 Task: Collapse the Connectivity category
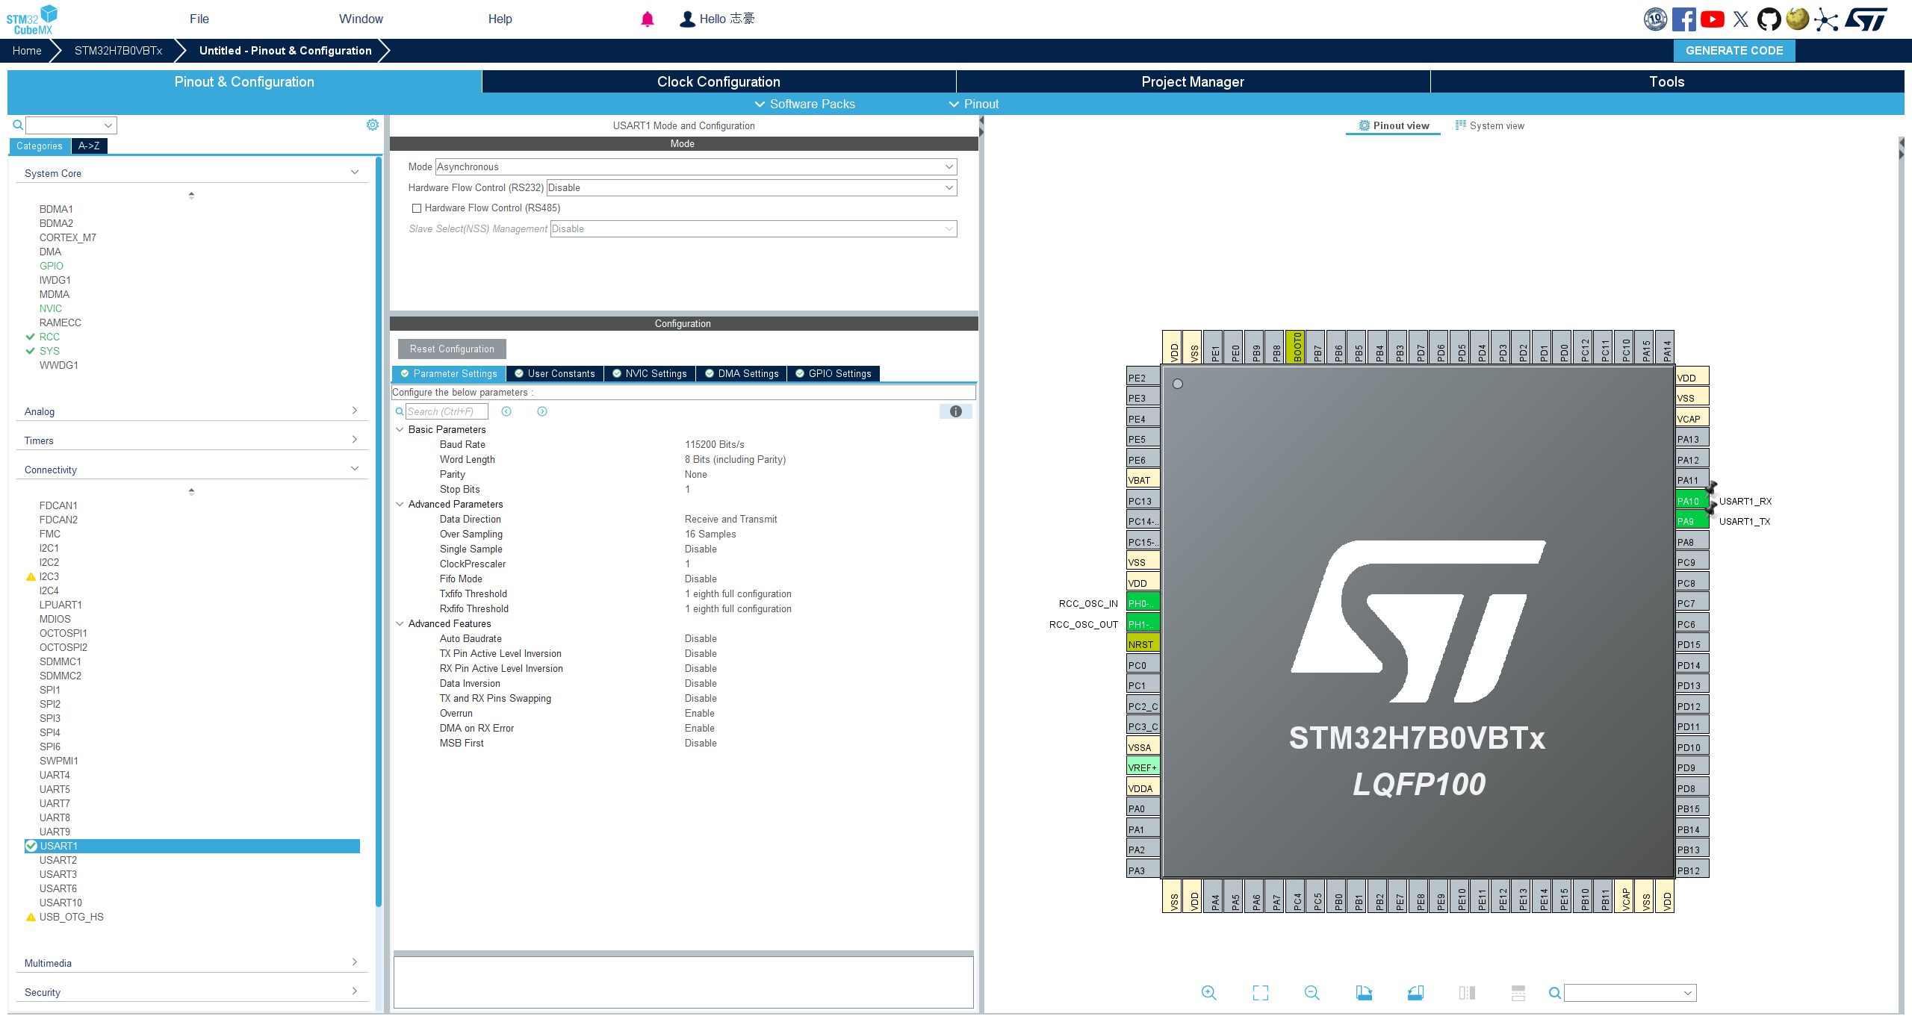pyautogui.click(x=355, y=467)
